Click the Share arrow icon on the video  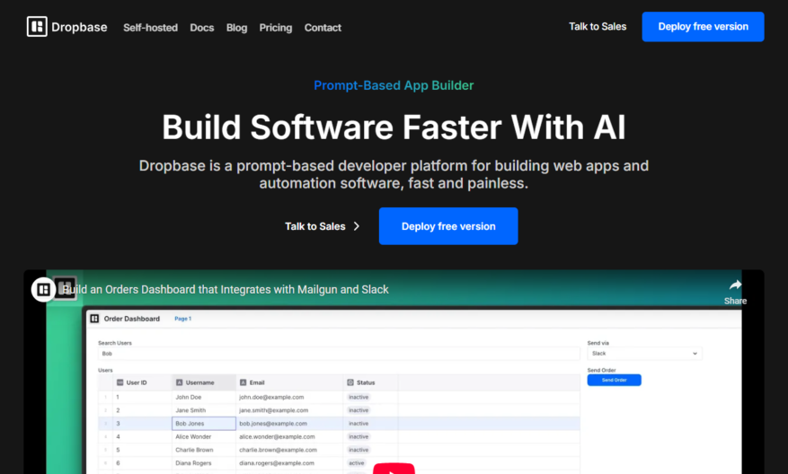[x=735, y=285]
